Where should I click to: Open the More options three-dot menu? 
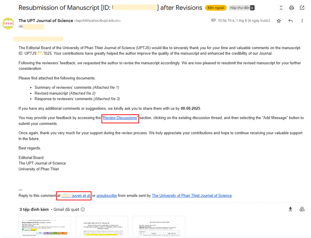302,21
